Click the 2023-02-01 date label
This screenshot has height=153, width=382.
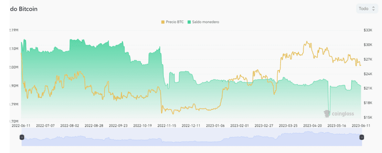pos(239,126)
